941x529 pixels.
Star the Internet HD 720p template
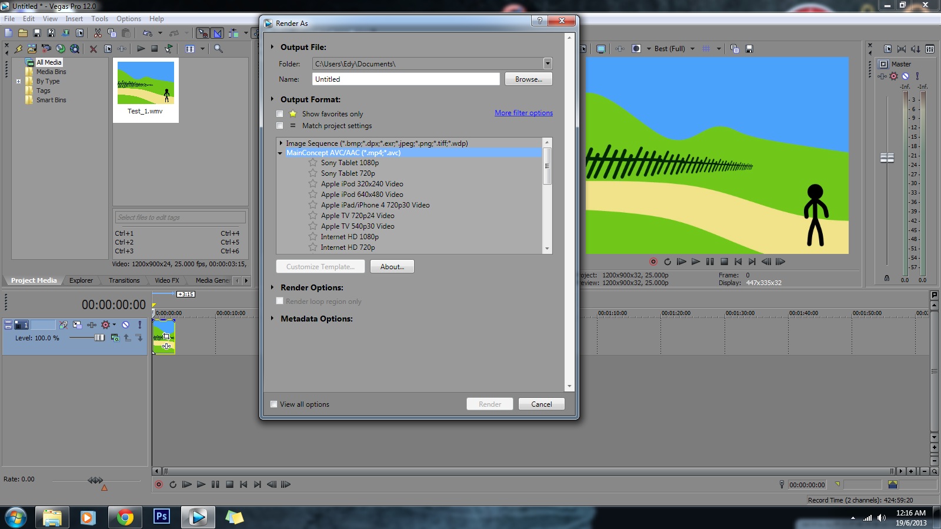[x=313, y=247]
